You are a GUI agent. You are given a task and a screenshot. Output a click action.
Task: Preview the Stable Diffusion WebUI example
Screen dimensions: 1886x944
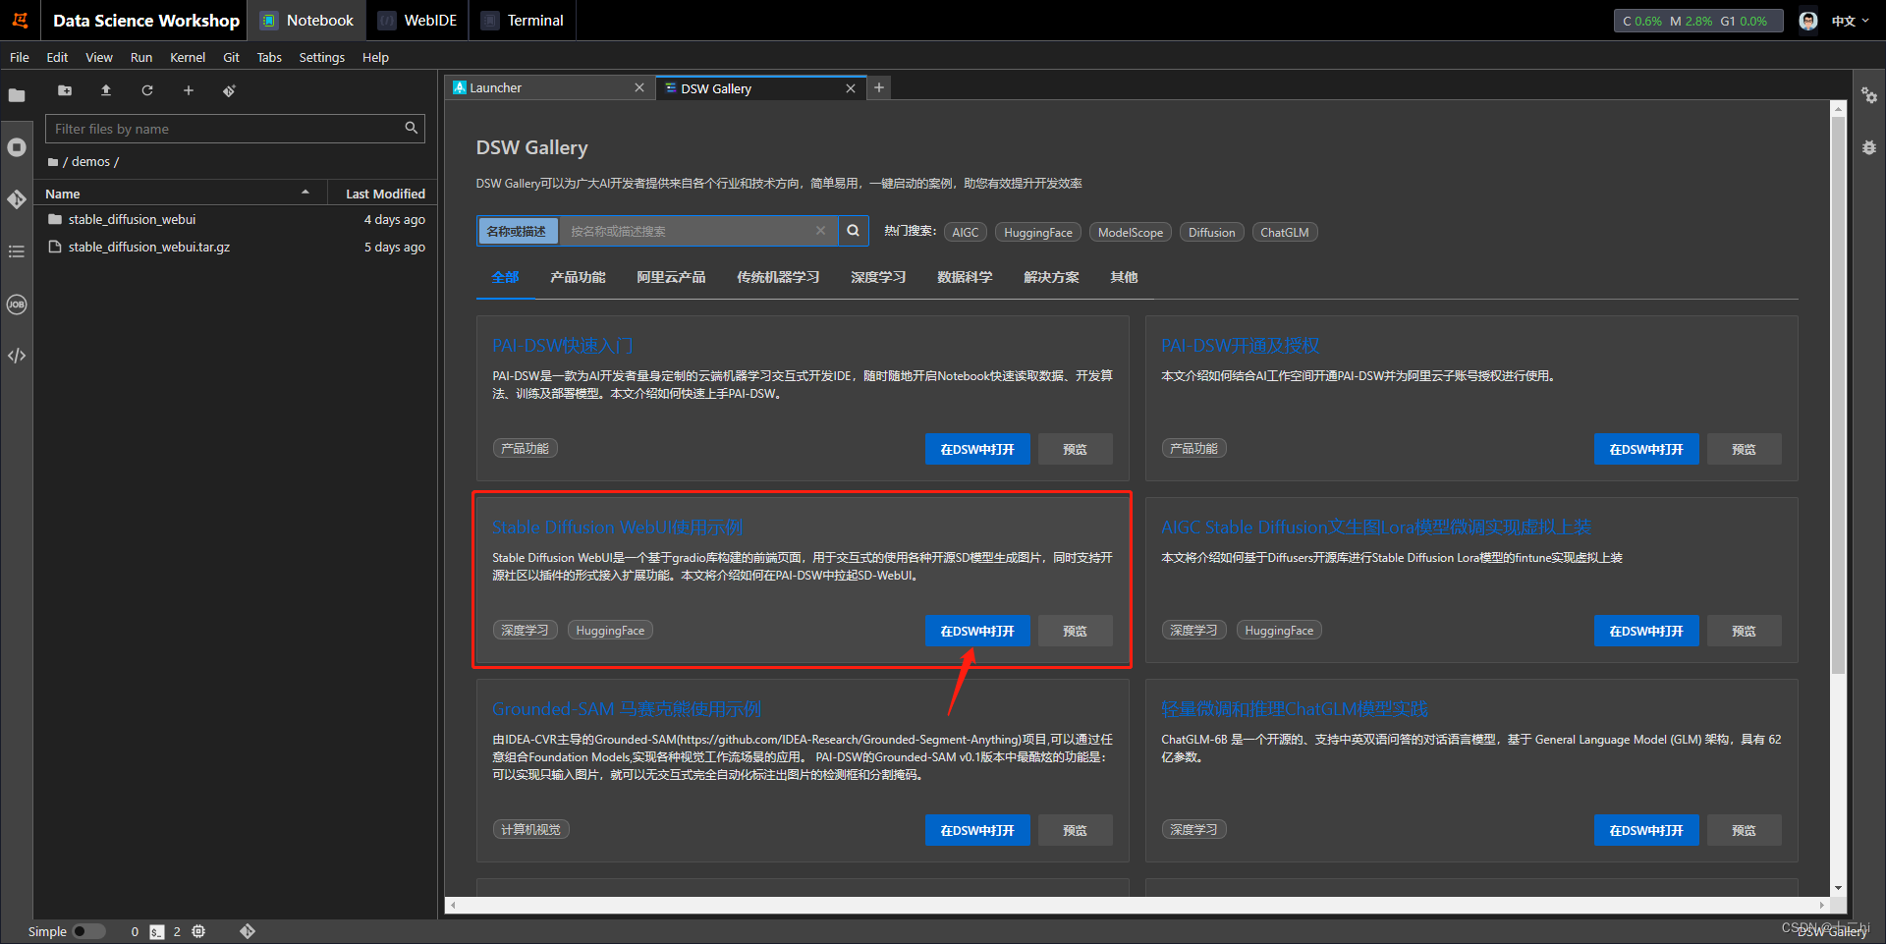tap(1075, 631)
